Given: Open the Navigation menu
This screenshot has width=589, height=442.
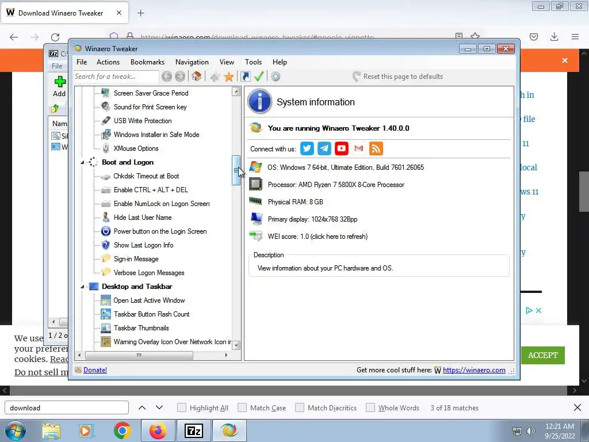Looking at the screenshot, I should click(x=192, y=62).
